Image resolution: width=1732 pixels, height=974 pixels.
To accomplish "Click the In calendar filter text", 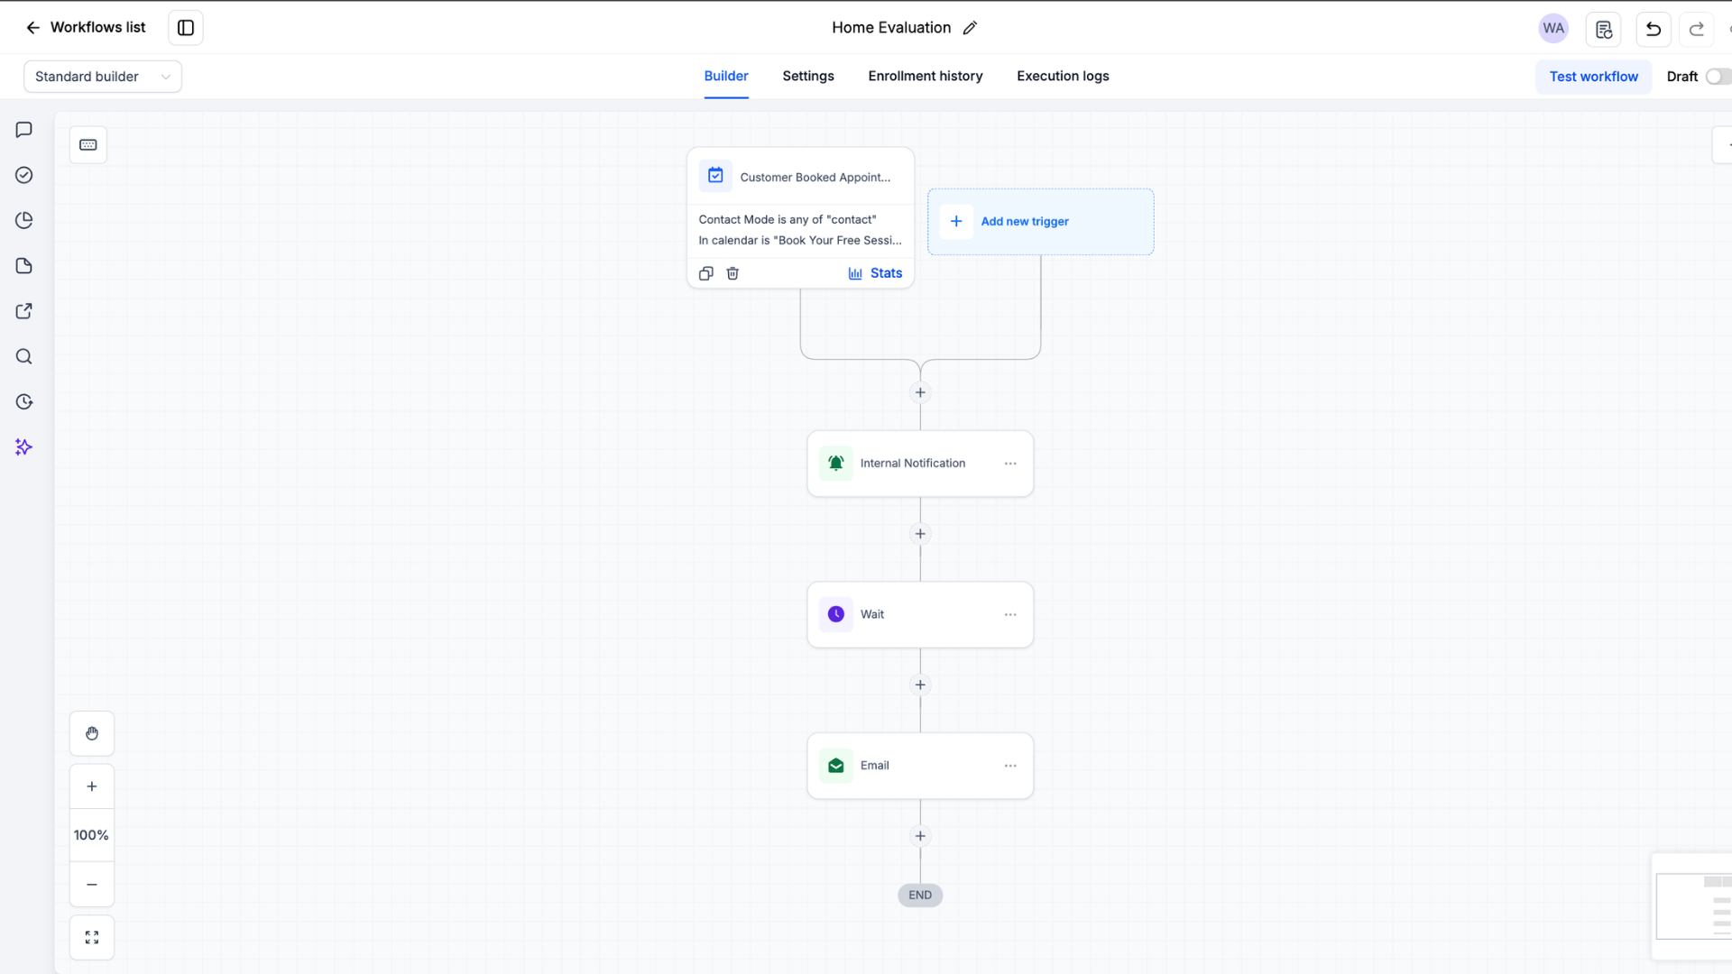I will [x=800, y=240].
